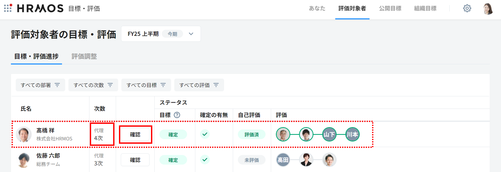Select the あなた navigation tab
501x172 pixels.
click(317, 8)
